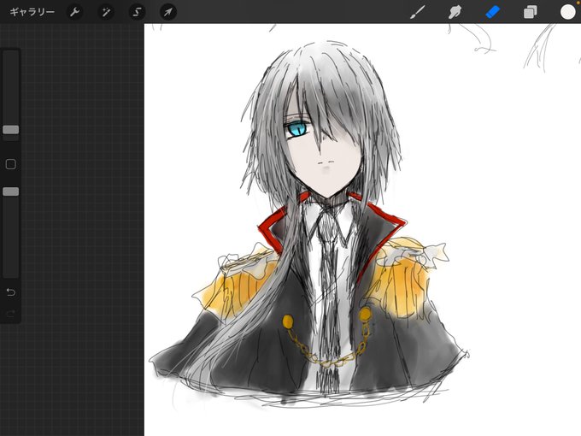Viewport: 581px width, 436px height.
Task: Open the Actions wrench menu
Action: click(x=74, y=12)
